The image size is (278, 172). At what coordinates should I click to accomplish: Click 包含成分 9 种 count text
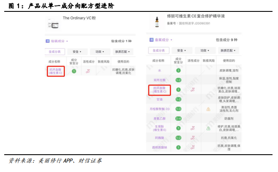(x=226, y=40)
